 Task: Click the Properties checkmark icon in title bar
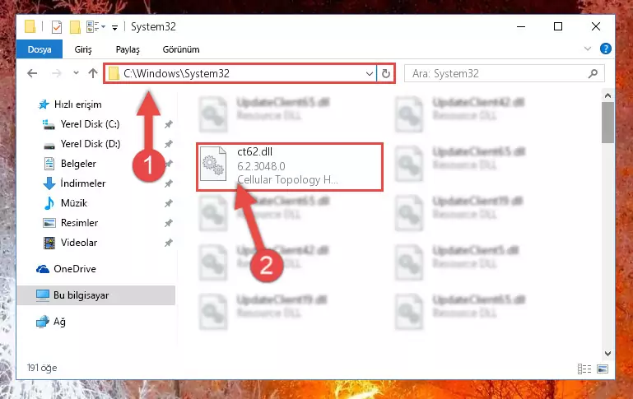57,27
